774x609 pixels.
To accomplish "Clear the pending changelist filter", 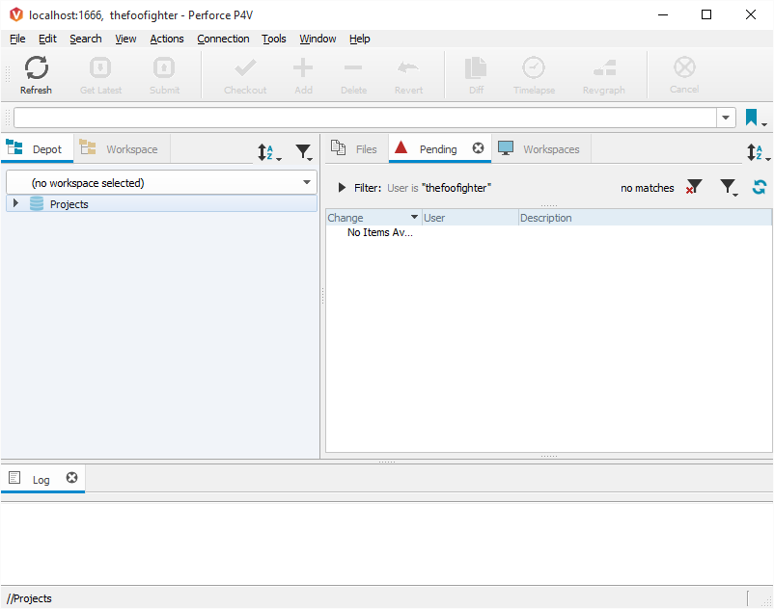I will tap(694, 187).
